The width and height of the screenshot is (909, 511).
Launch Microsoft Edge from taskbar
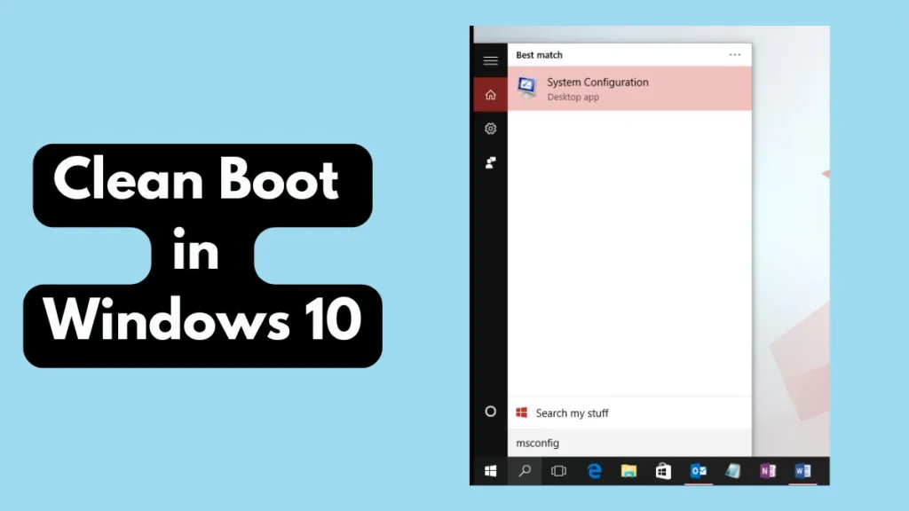[594, 471]
